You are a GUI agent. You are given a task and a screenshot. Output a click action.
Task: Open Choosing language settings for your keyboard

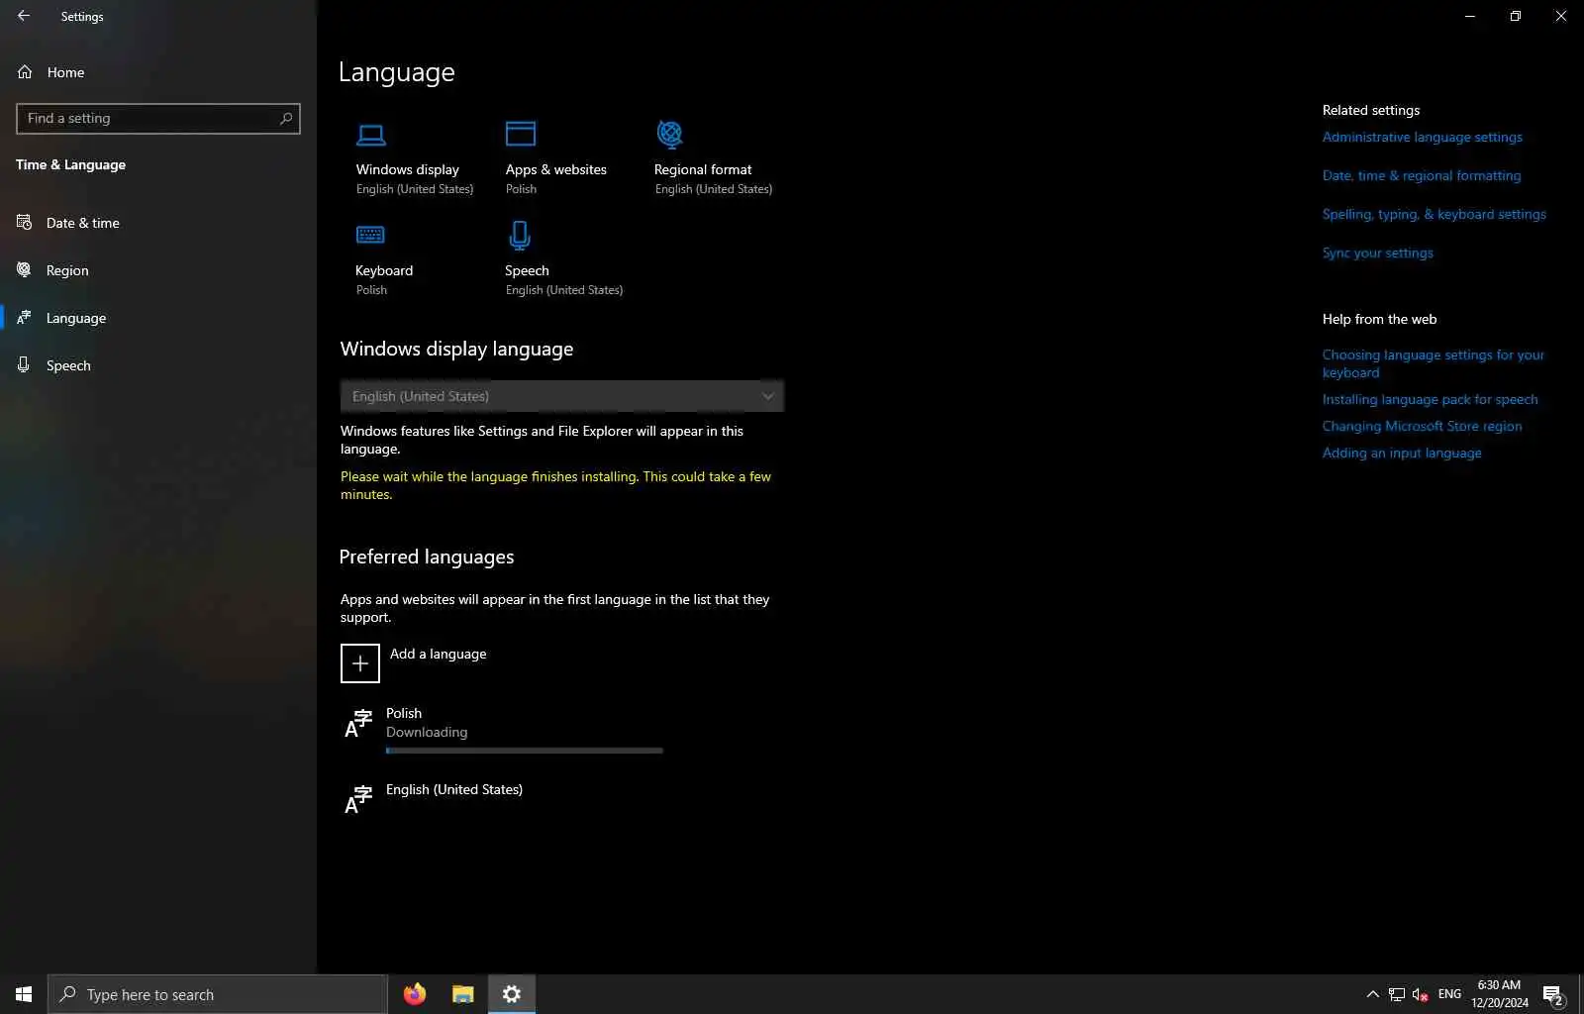pos(1434,363)
